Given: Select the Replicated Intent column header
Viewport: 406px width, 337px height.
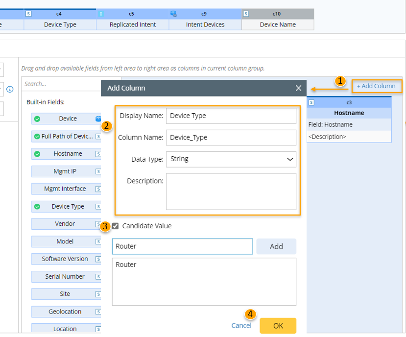Looking at the screenshot, I should (x=133, y=24).
